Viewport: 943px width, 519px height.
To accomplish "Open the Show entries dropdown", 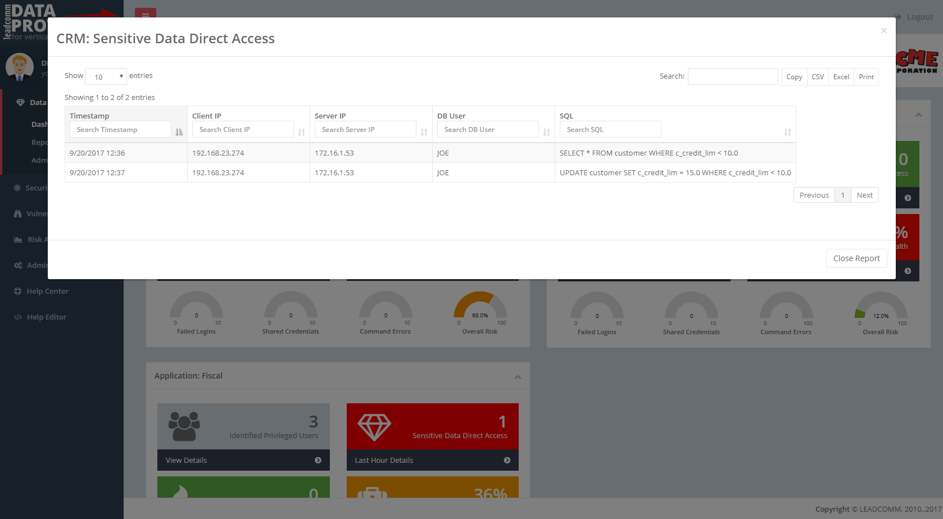I will point(106,76).
